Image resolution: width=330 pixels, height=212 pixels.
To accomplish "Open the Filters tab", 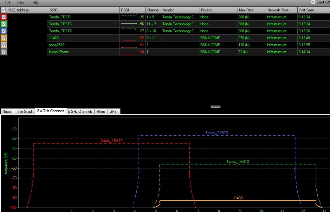I will 100,112.
